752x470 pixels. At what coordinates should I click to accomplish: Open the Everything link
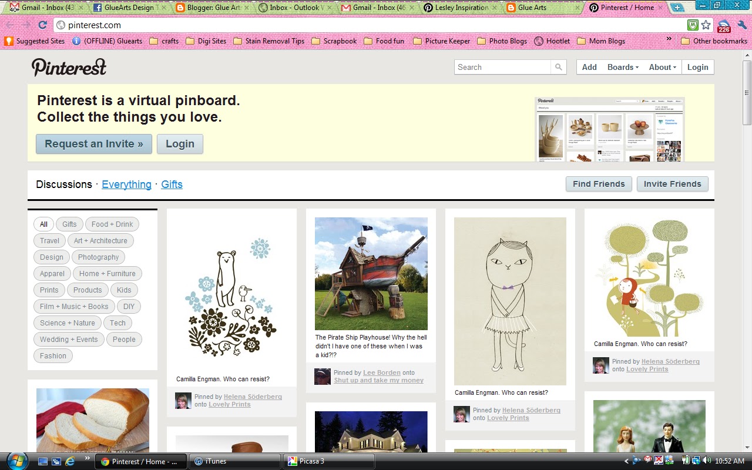point(126,184)
